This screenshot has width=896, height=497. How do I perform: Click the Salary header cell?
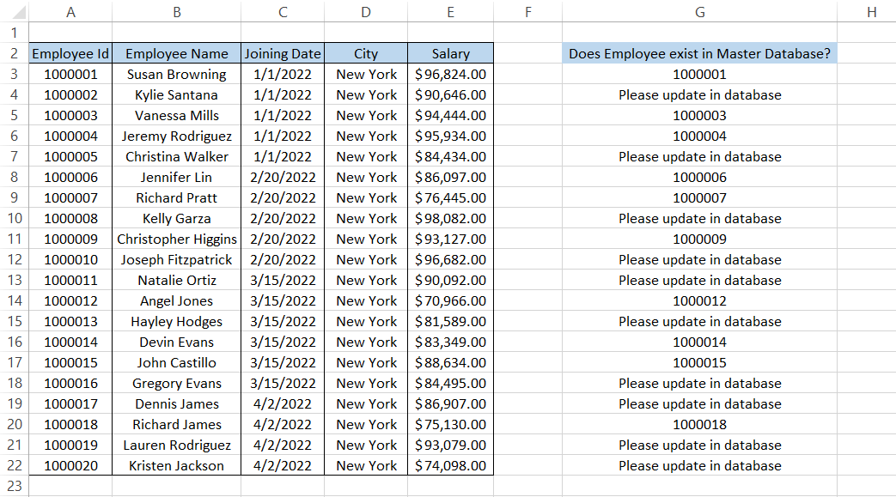[450, 53]
